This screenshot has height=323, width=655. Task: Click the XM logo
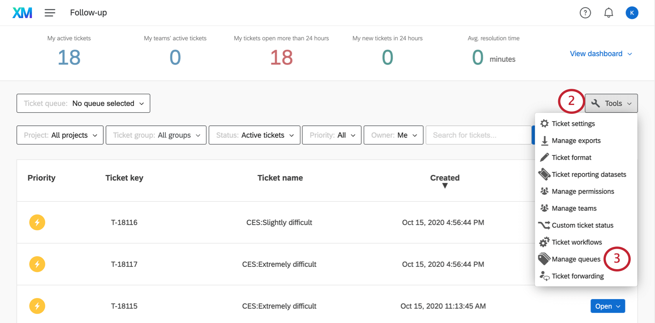pyautogui.click(x=22, y=13)
